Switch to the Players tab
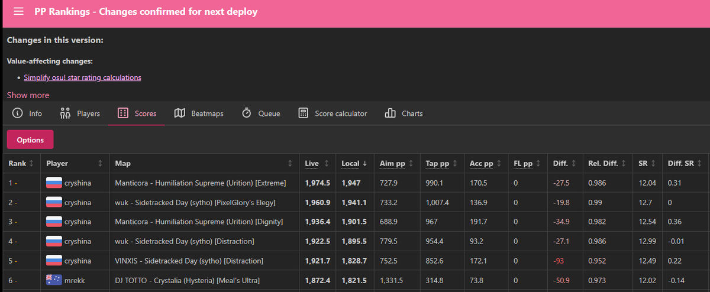 pos(80,113)
